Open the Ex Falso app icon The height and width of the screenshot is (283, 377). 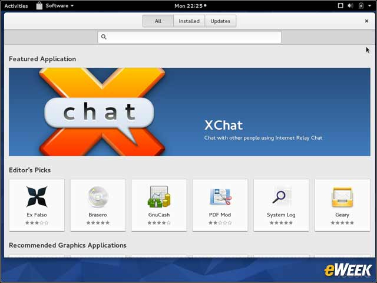pos(37,197)
